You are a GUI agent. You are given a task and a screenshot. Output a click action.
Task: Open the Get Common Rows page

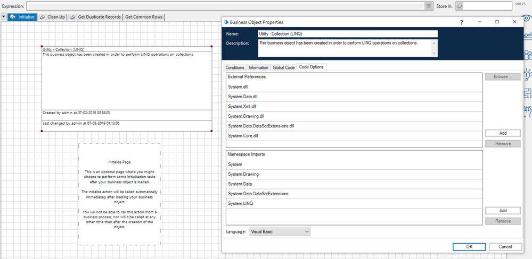pos(144,17)
